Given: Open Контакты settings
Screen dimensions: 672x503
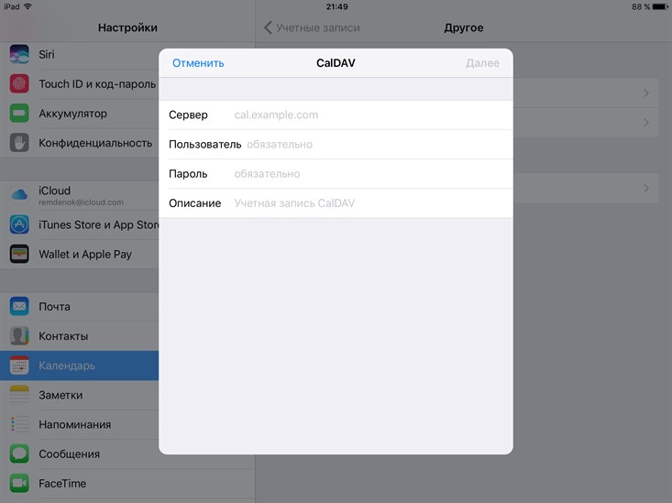Looking at the screenshot, I should (x=79, y=336).
